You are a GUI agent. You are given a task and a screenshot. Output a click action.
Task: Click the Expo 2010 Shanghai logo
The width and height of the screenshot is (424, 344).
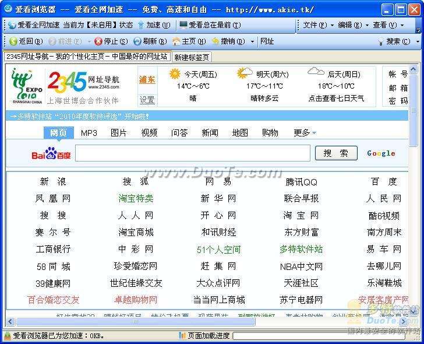click(27, 86)
